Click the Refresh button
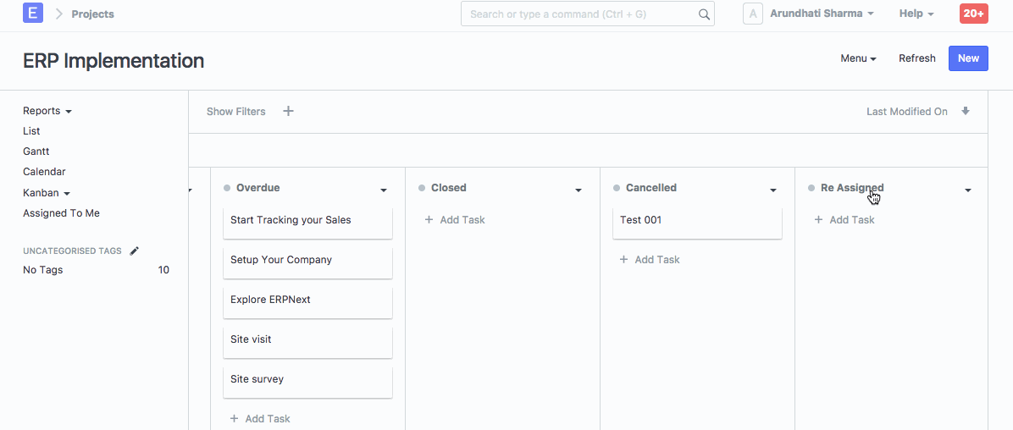The width and height of the screenshot is (1013, 430). click(x=916, y=58)
